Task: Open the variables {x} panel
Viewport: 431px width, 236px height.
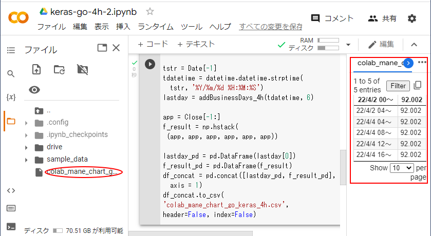Action: click(x=11, y=97)
